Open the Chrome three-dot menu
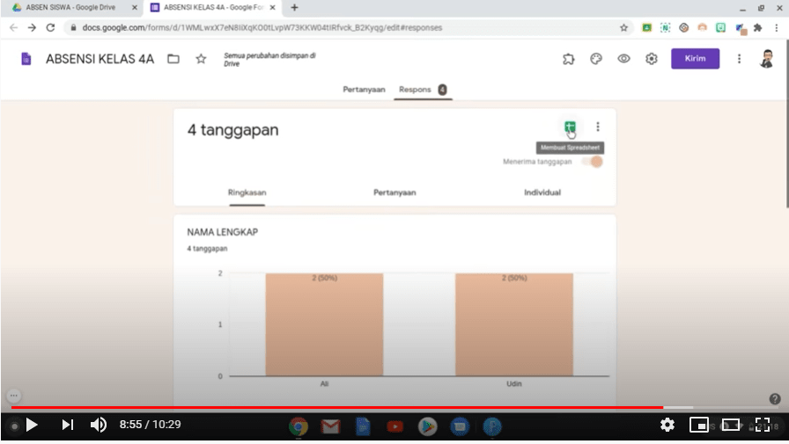The image size is (789, 444). coord(777,27)
